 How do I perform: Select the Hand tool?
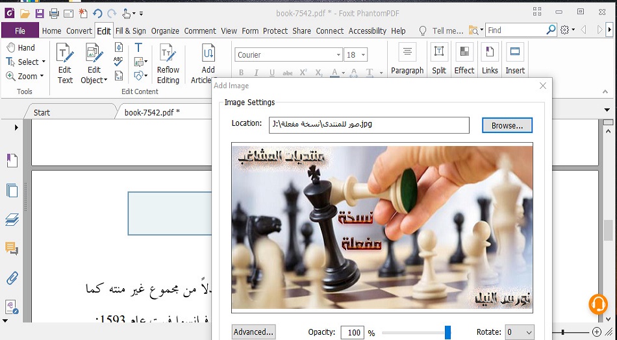pos(20,47)
